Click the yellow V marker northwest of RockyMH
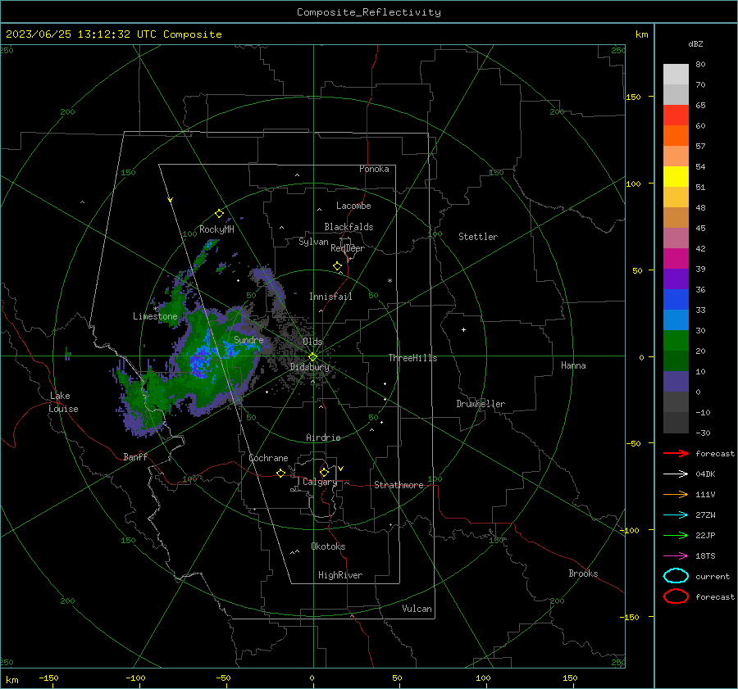The width and height of the screenshot is (738, 689). 171,200
